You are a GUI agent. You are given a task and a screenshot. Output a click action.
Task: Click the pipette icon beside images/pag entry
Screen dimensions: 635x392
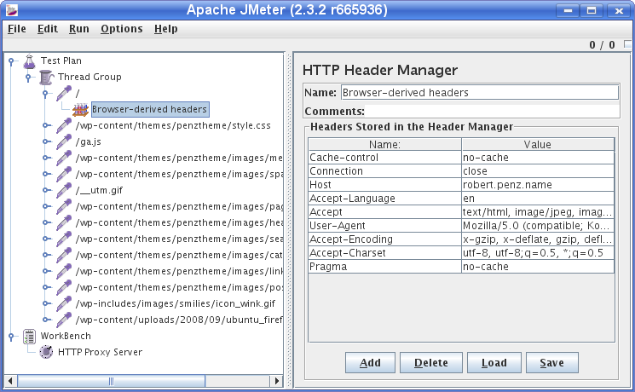click(x=64, y=207)
